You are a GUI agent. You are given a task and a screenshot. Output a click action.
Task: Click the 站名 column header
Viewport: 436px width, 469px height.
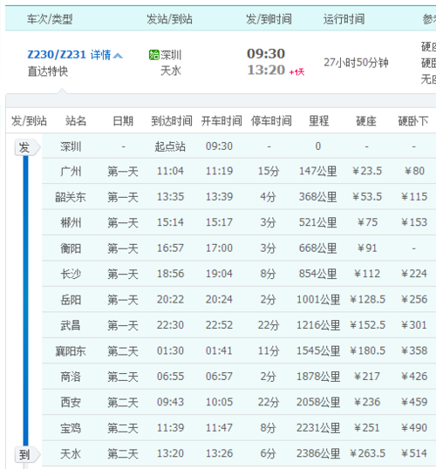pos(76,121)
